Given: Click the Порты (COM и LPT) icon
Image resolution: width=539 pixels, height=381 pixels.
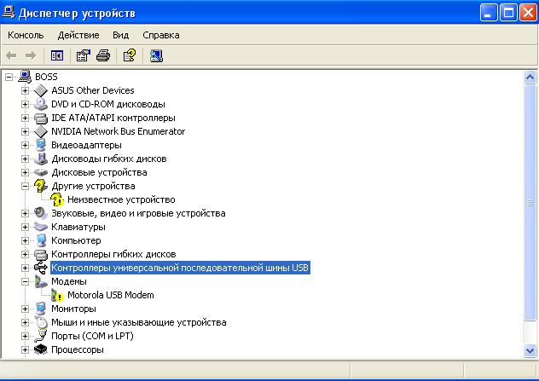Looking at the screenshot, I should point(41,336).
